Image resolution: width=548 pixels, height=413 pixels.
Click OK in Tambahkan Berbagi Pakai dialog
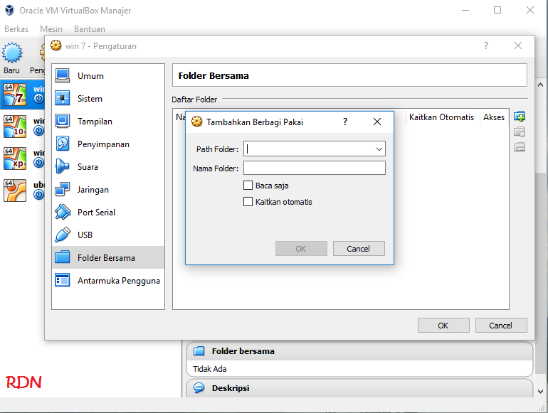click(301, 249)
